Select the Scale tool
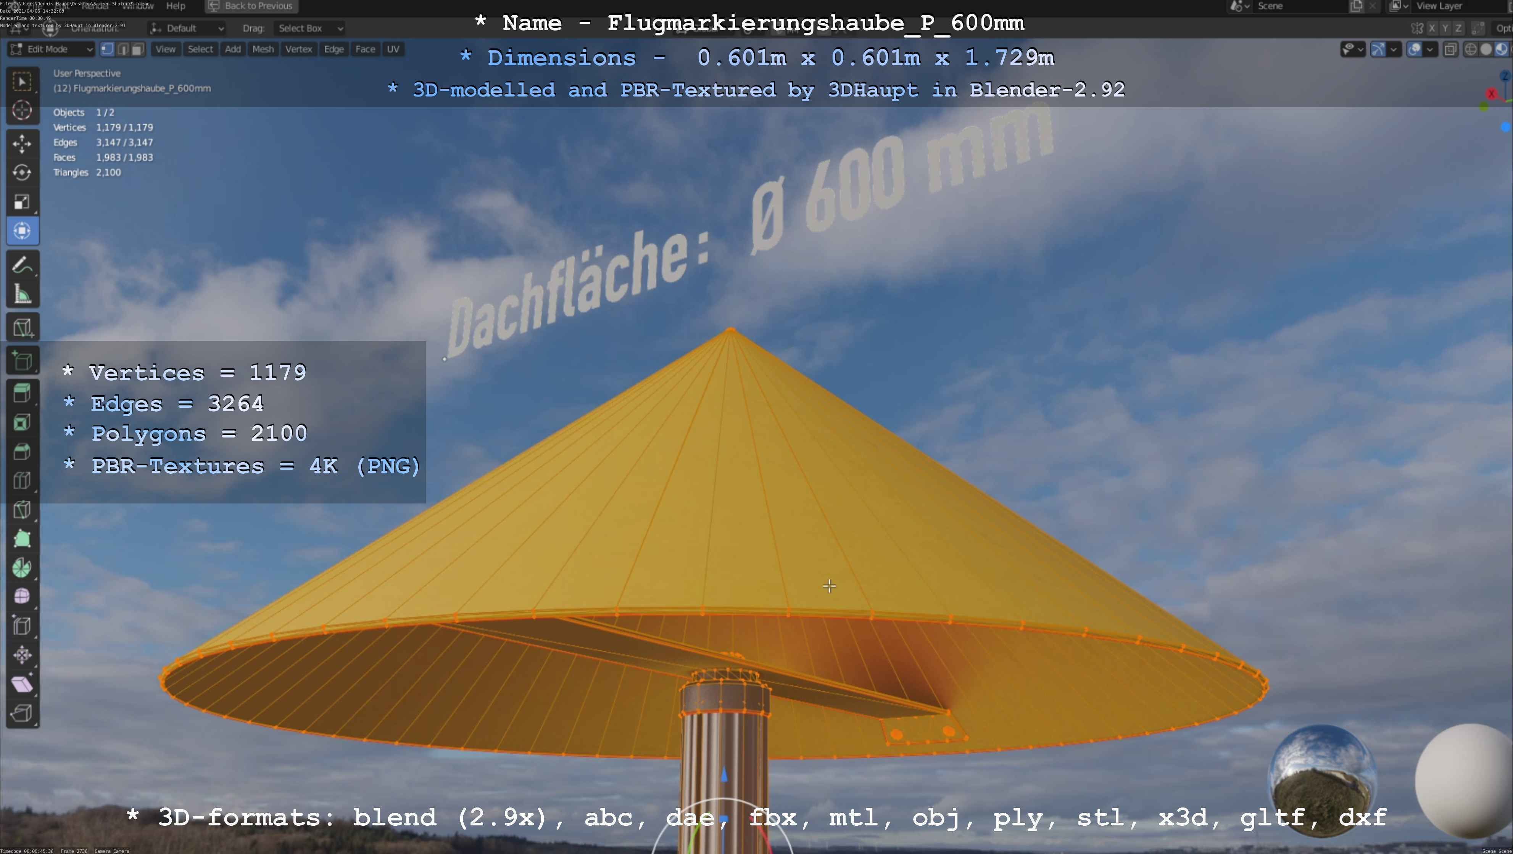The width and height of the screenshot is (1513, 854). 22,202
